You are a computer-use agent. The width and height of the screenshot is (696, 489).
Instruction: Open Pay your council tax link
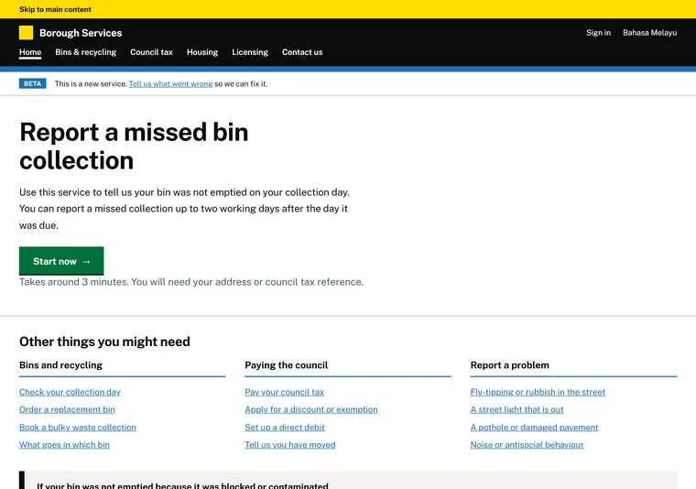pos(284,392)
